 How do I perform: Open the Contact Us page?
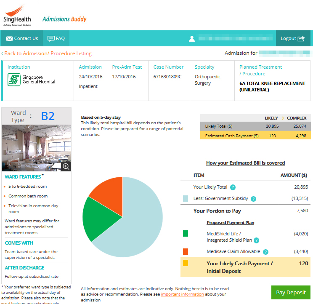[x=22, y=38]
